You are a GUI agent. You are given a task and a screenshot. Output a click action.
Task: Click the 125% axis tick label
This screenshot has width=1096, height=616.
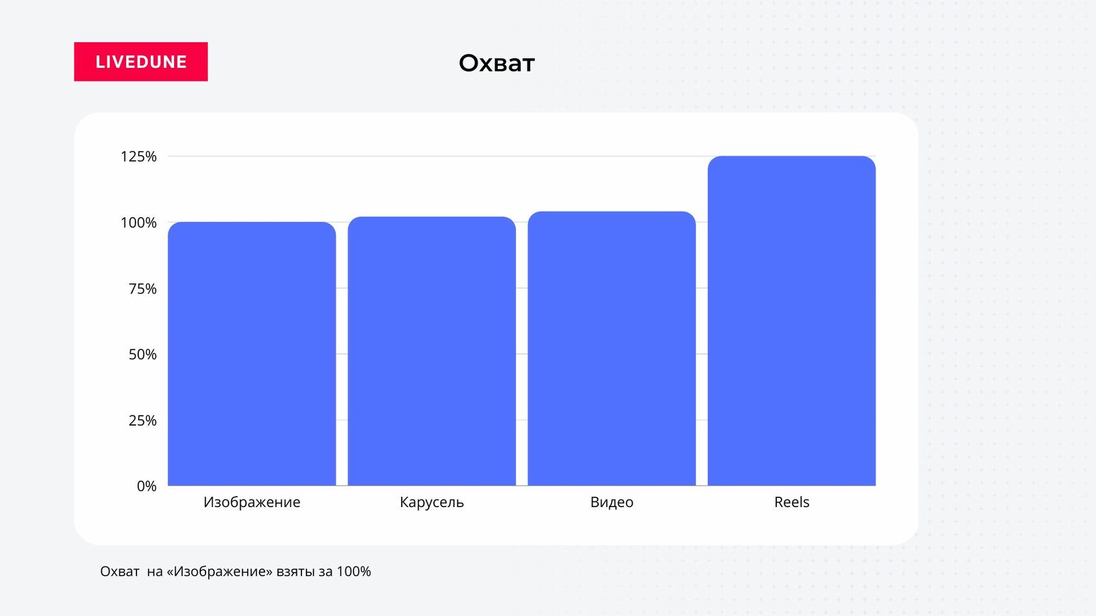139,156
